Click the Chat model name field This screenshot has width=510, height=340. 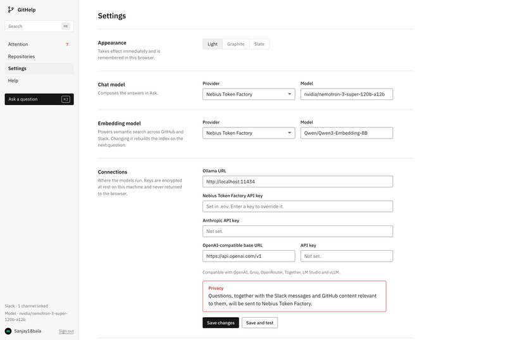(346, 94)
